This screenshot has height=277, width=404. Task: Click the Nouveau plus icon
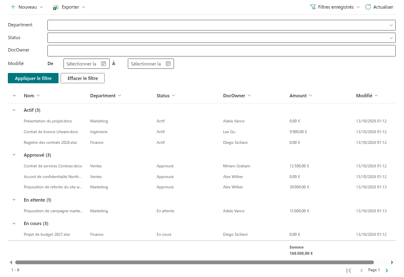tap(13, 7)
